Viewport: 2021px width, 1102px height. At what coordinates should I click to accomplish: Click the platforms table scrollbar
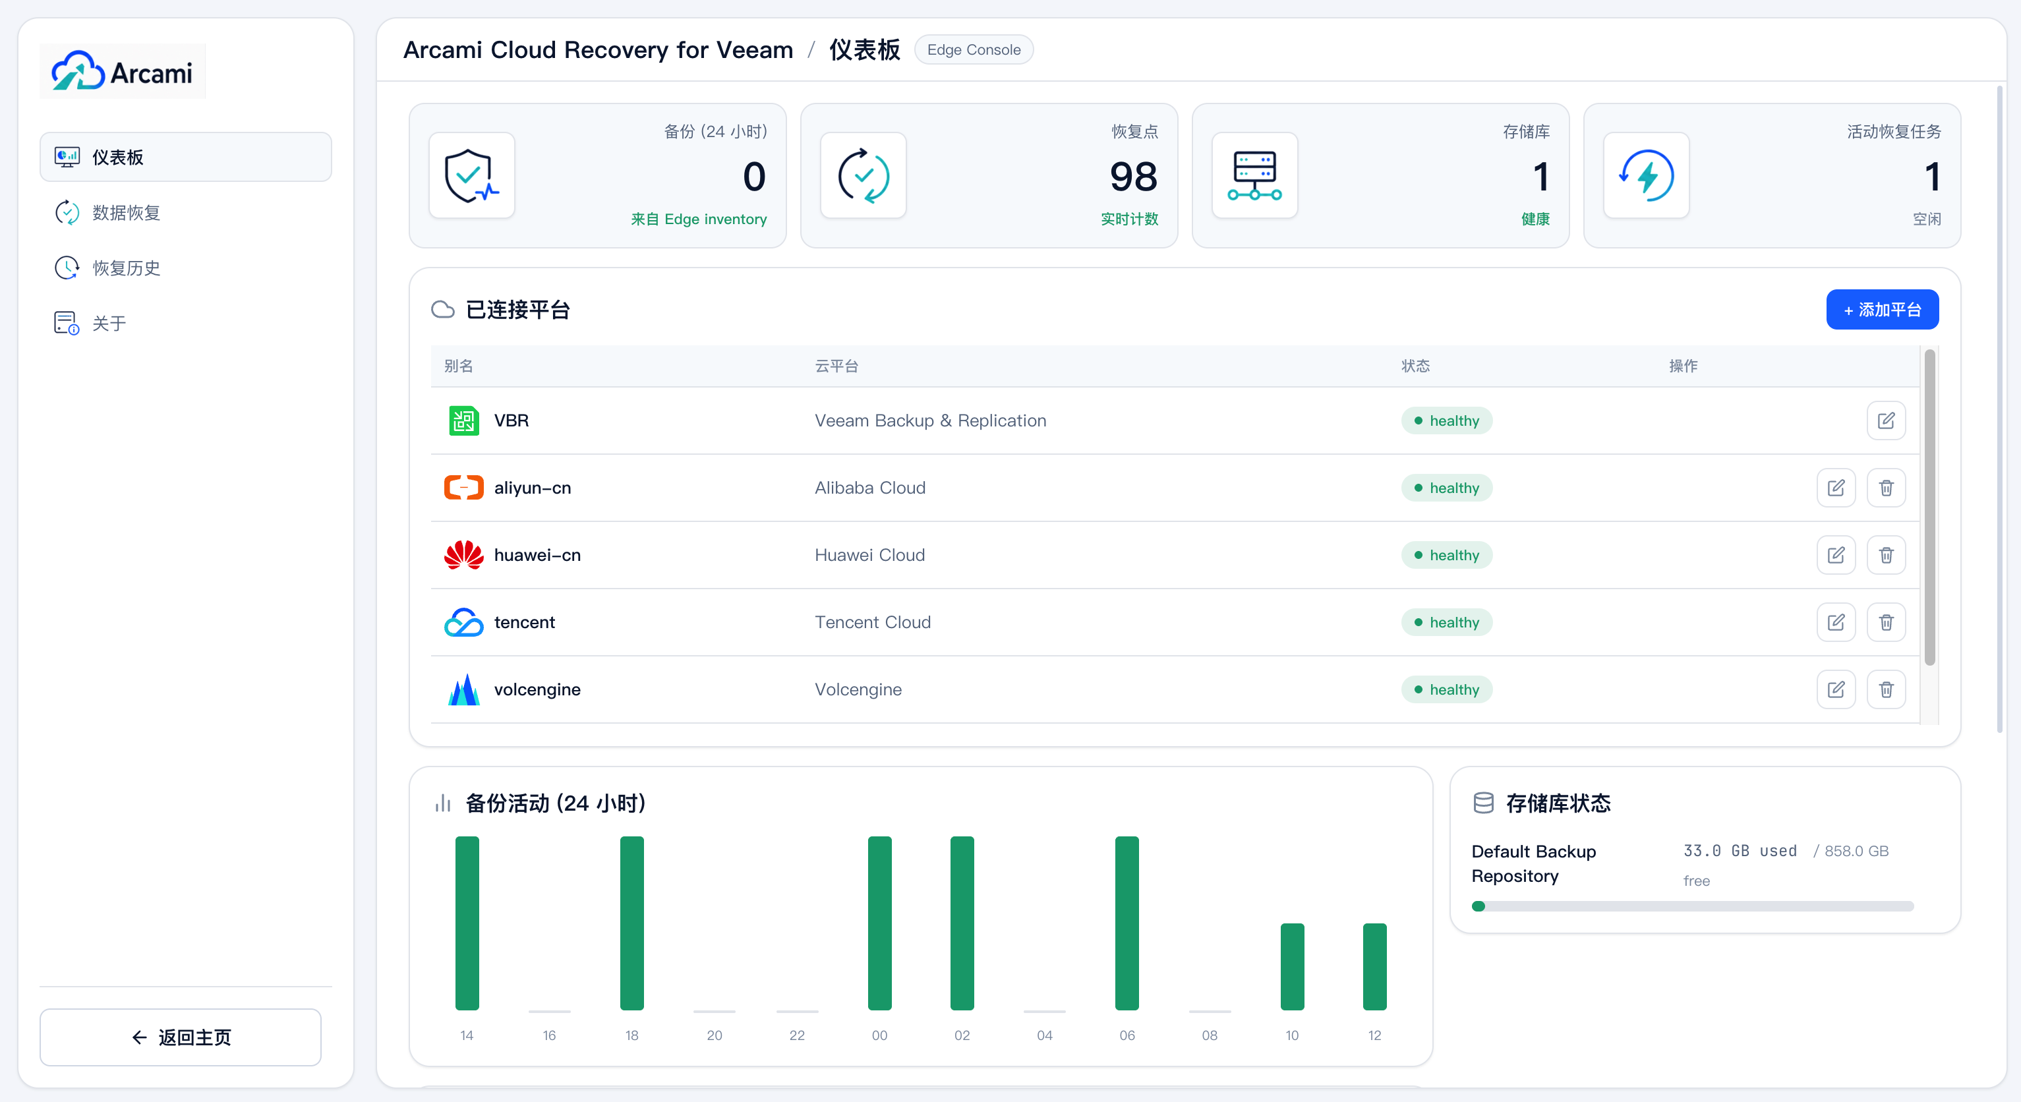(1930, 508)
